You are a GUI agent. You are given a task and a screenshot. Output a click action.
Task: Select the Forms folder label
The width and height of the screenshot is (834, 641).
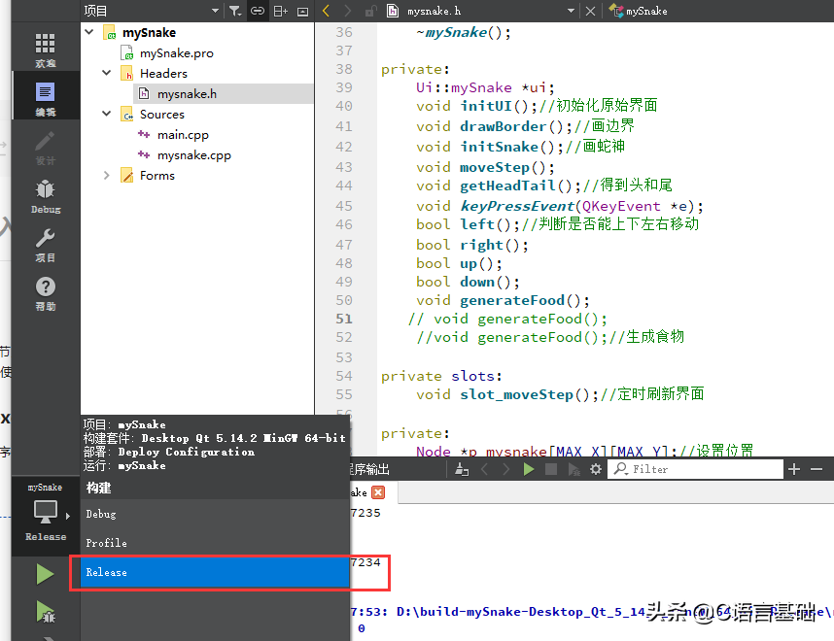pyautogui.click(x=156, y=176)
